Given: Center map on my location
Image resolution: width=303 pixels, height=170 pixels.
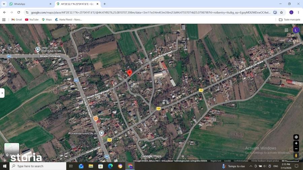Looking at the screenshot, I should [x=296, y=137].
